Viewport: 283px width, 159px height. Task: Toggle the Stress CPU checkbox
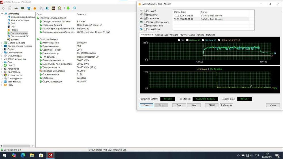tap(145, 11)
